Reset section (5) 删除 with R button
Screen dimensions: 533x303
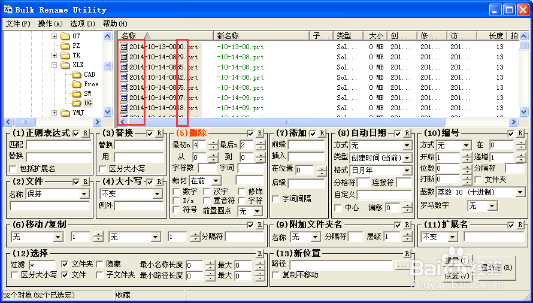[x=260, y=134]
